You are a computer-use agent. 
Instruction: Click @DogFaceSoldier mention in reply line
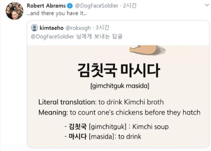(x=52, y=37)
